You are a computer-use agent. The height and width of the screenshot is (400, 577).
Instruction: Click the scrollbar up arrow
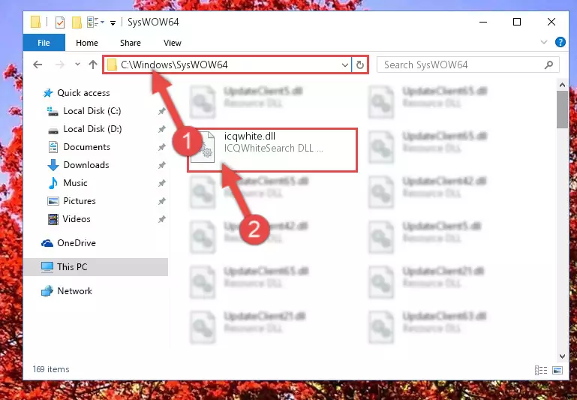click(562, 86)
